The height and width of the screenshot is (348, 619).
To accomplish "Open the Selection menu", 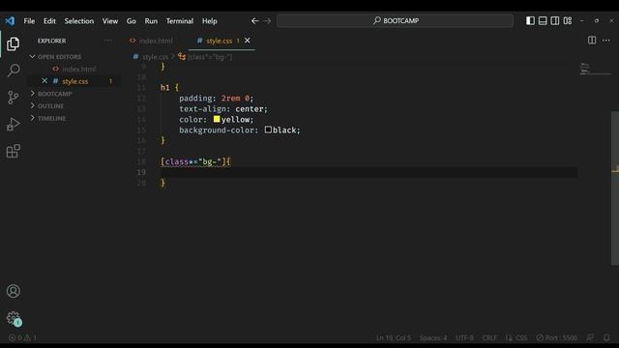I will (x=79, y=21).
